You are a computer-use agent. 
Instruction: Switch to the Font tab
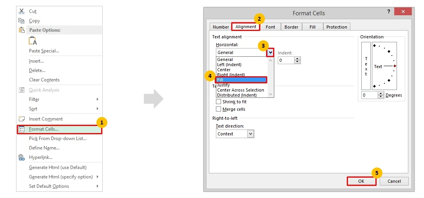(270, 27)
